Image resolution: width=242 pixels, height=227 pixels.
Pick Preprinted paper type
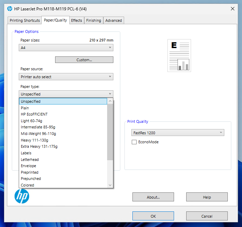tap(63, 172)
